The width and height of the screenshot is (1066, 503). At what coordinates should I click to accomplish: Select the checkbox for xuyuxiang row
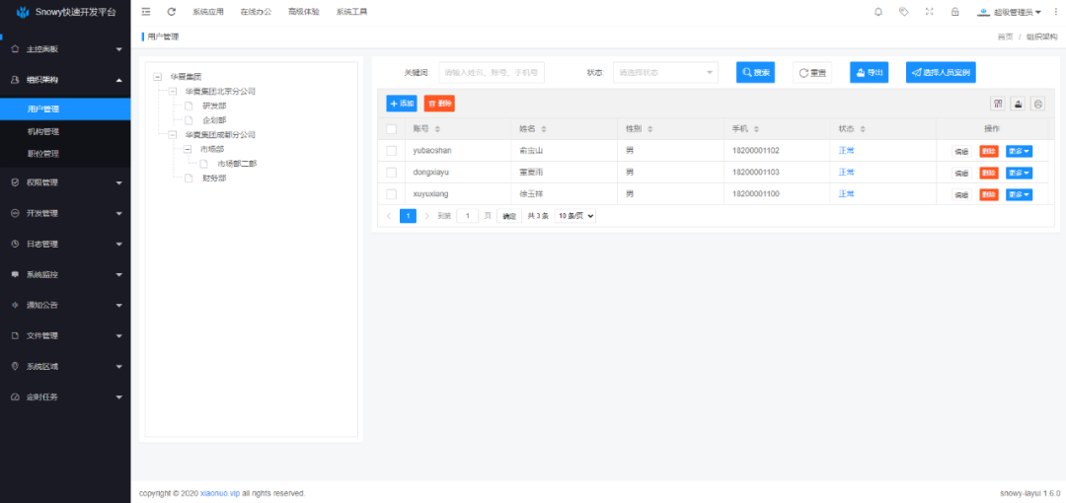tap(391, 194)
